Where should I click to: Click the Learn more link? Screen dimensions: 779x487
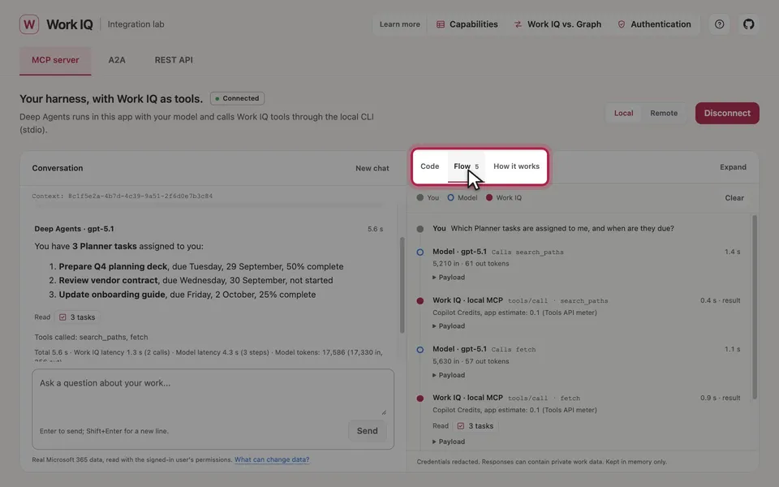coord(399,24)
